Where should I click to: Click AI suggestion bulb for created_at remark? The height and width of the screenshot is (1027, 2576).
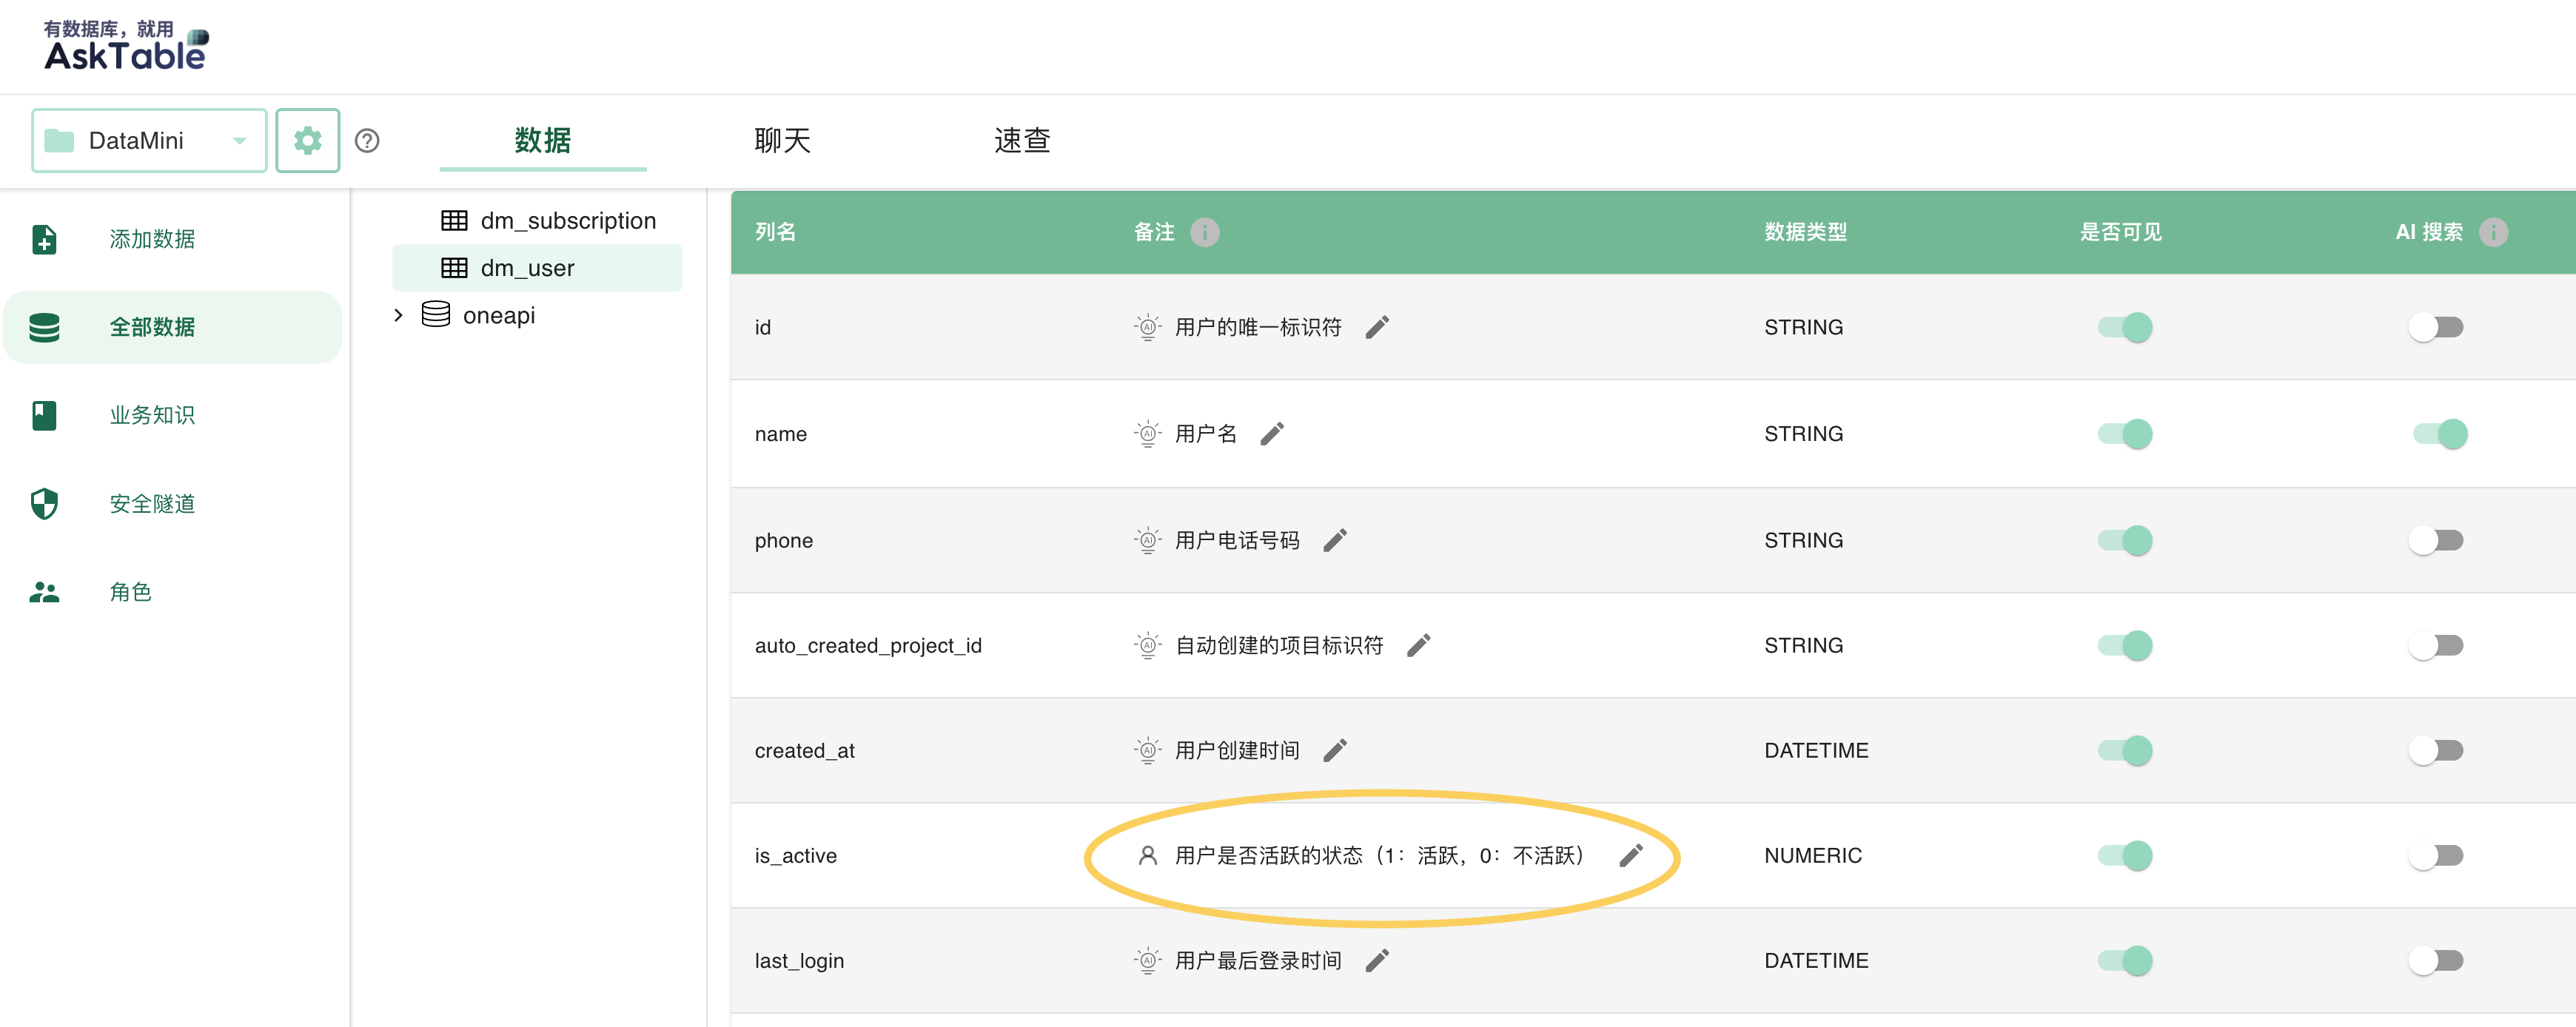[1147, 750]
